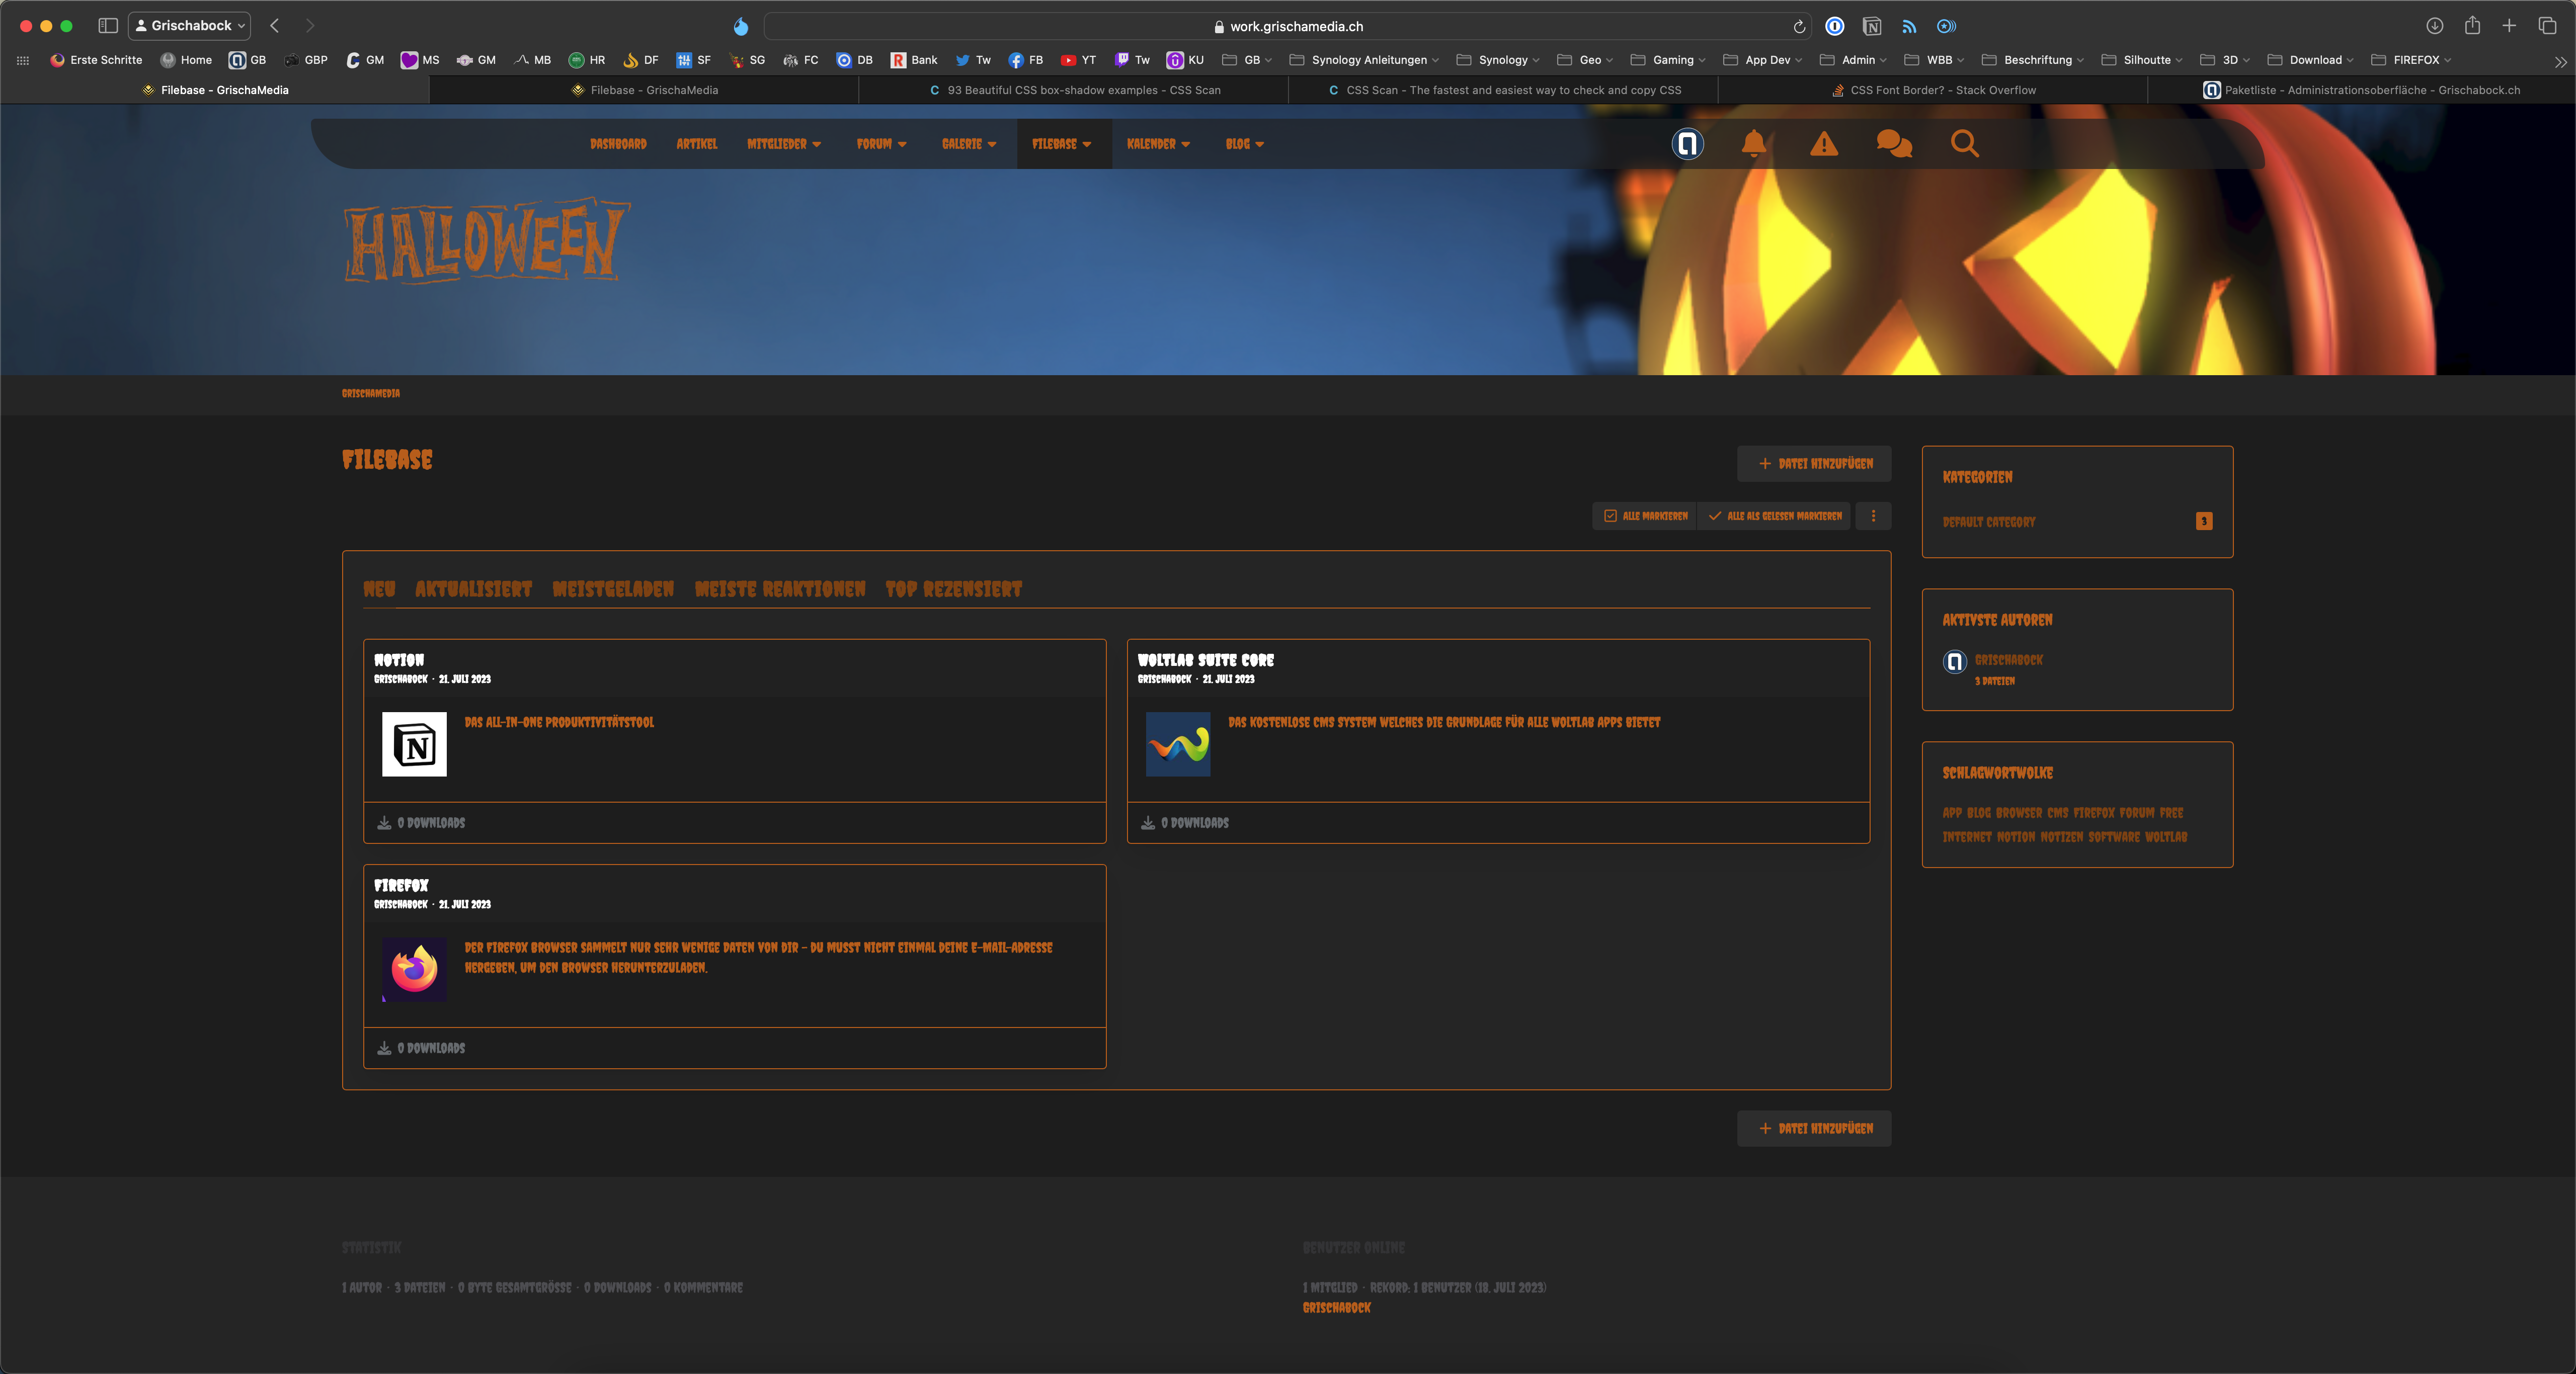Open the three-dot more options button
Viewport: 2576px width, 1374px height.
click(1873, 516)
